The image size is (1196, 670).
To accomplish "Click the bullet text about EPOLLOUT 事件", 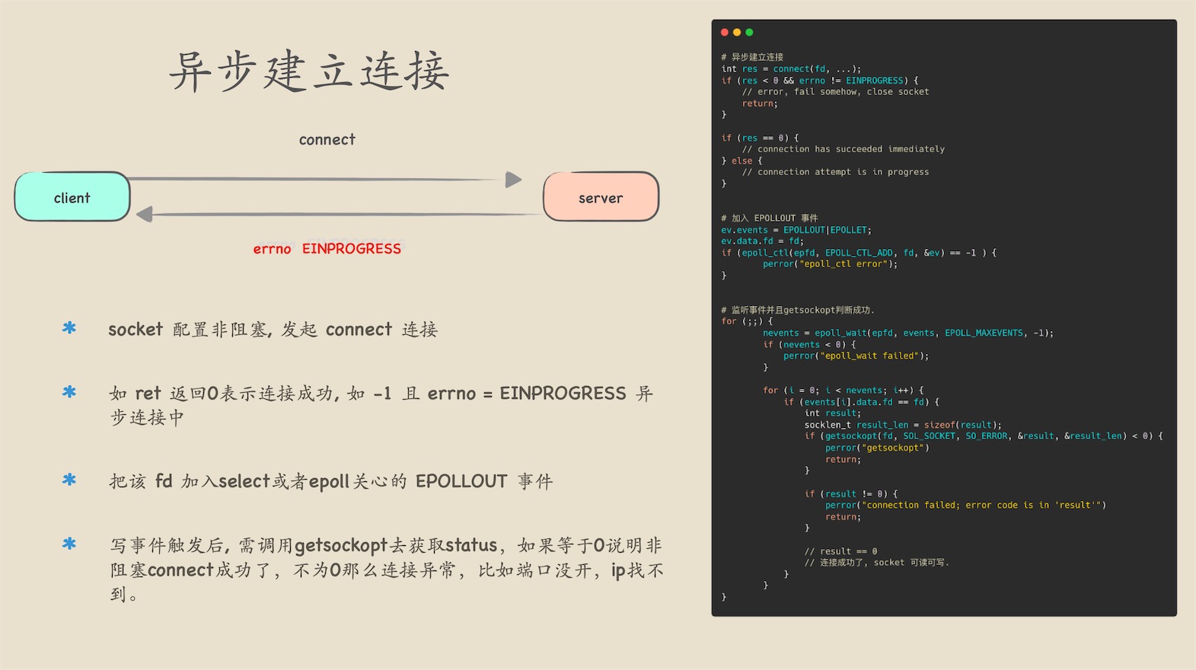I will click(x=330, y=481).
